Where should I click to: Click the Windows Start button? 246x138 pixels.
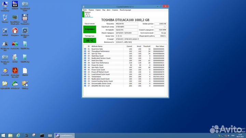point(3,135)
